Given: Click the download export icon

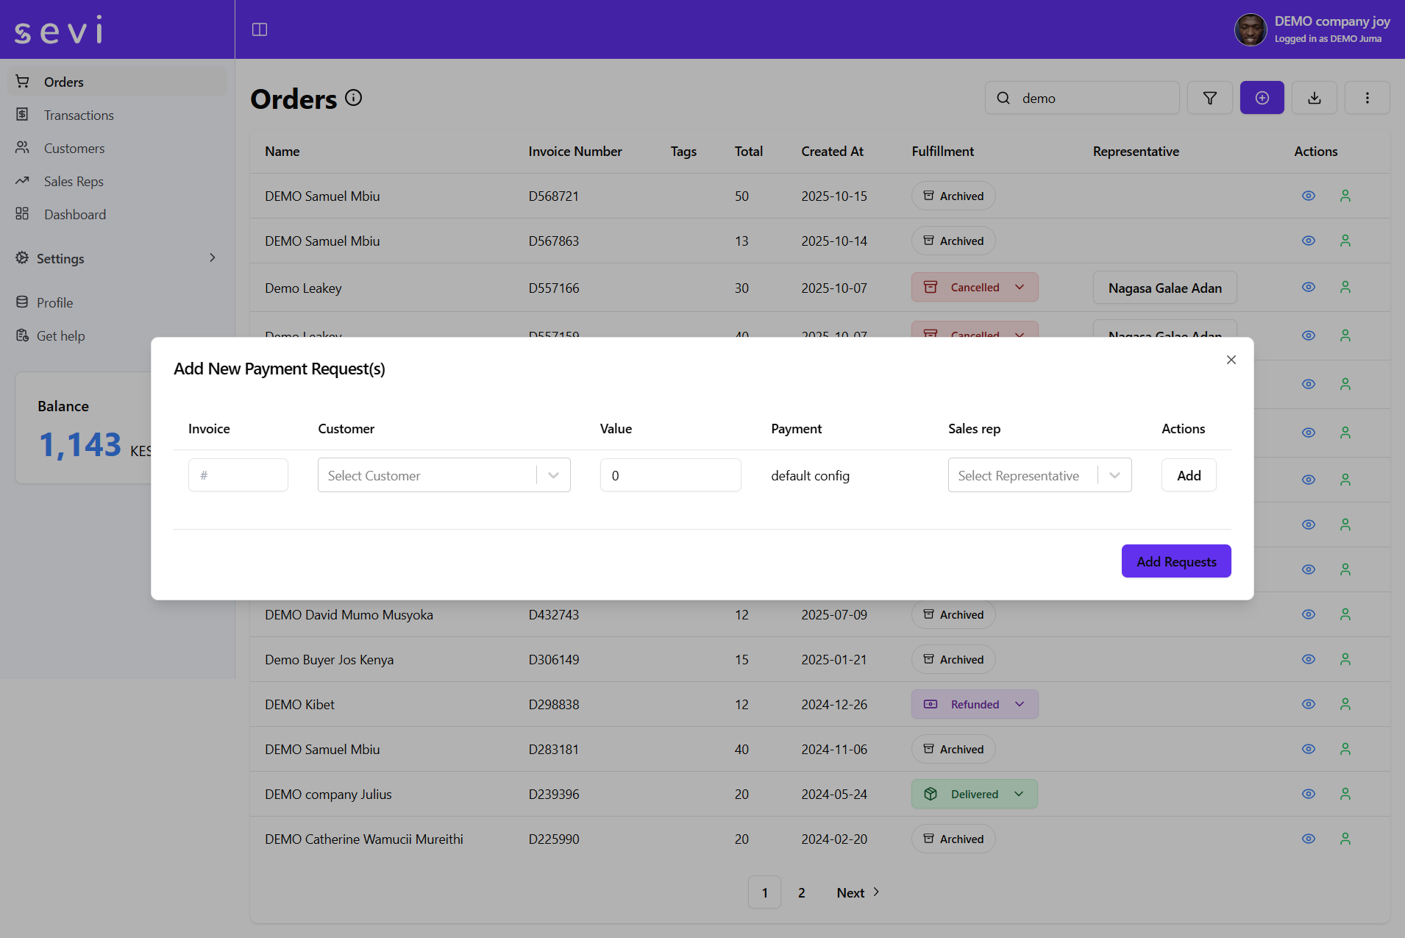Looking at the screenshot, I should tap(1314, 97).
